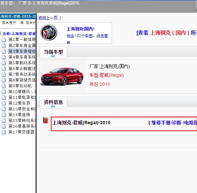The image size is (197, 193).
Task: Click the page icon for 第1章一般信息
Action: coord(4,40)
